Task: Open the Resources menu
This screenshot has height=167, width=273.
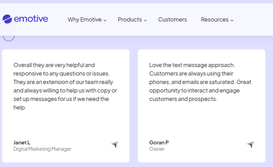Action: (215, 20)
